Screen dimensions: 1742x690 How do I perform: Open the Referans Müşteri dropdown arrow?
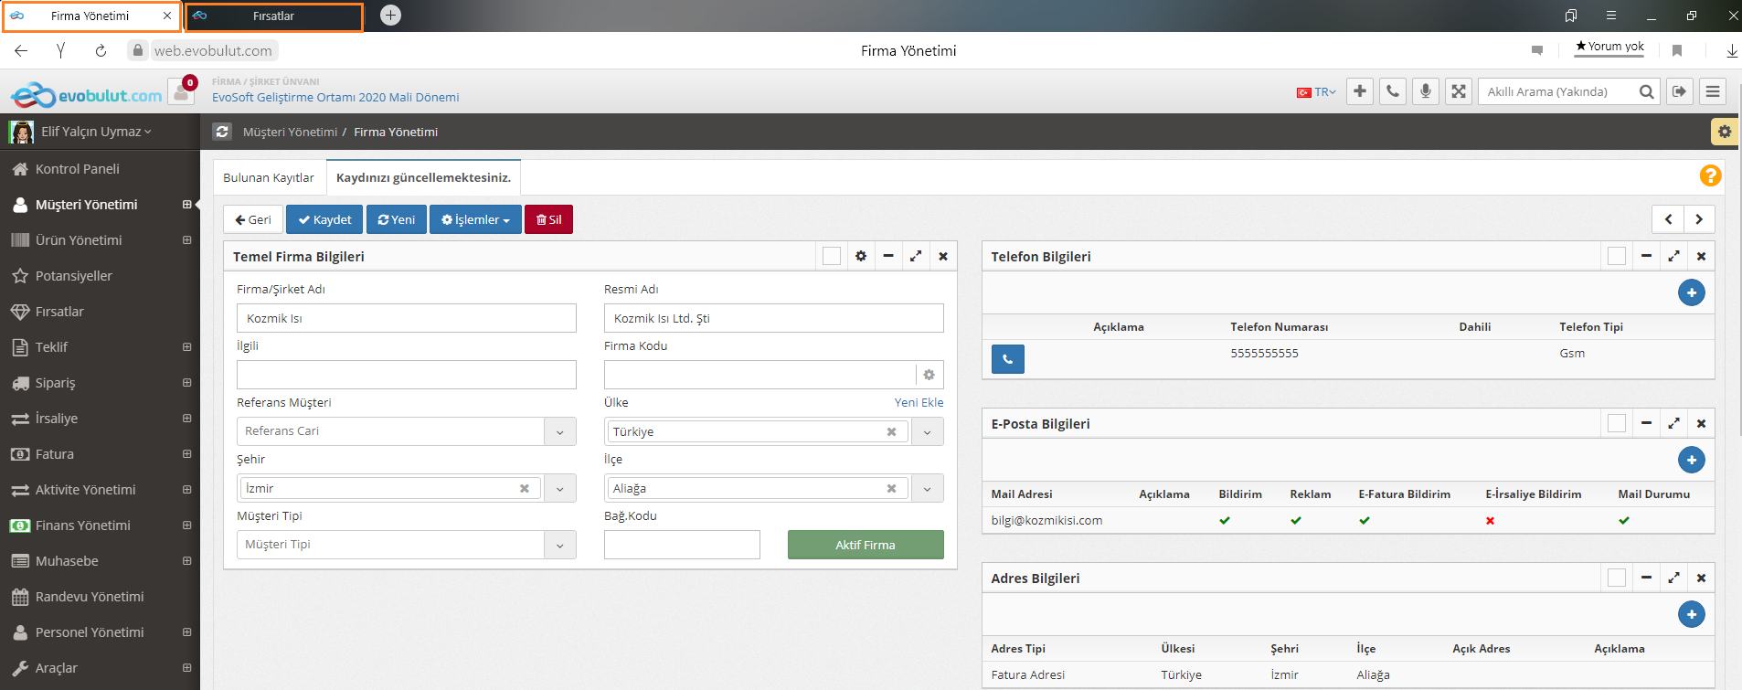click(x=559, y=431)
